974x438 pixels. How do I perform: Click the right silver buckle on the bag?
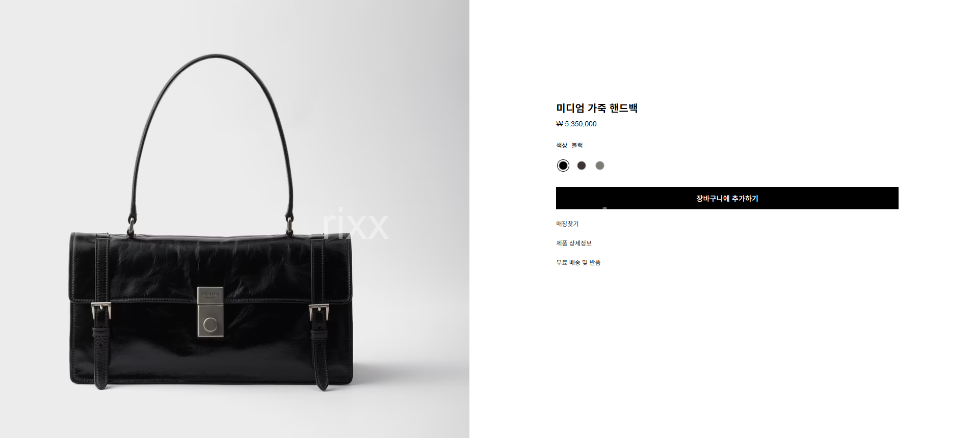pyautogui.click(x=319, y=312)
